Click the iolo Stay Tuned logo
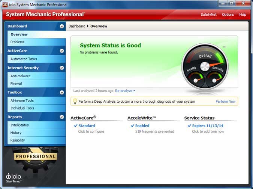This screenshot has height=189, width=253. (13, 178)
